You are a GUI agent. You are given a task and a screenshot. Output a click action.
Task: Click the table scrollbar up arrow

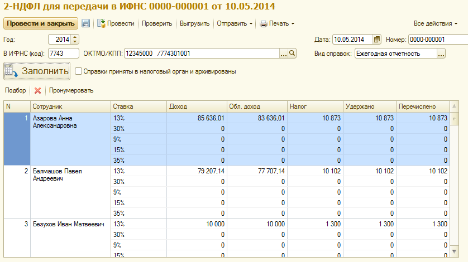pos(454,106)
